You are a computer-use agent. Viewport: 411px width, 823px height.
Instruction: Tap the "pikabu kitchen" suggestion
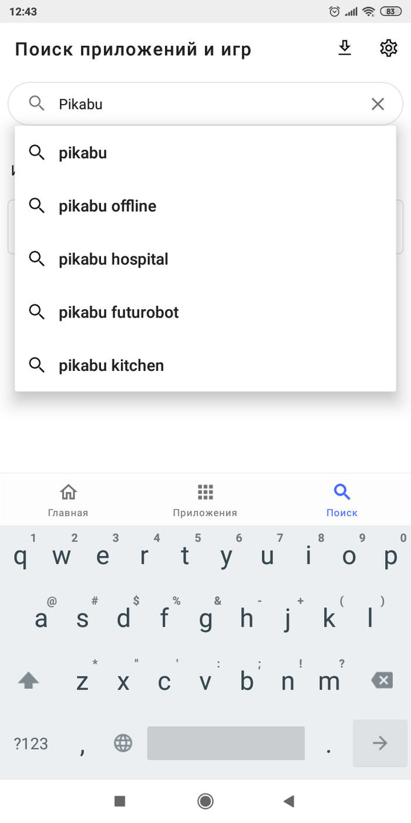pos(111,366)
